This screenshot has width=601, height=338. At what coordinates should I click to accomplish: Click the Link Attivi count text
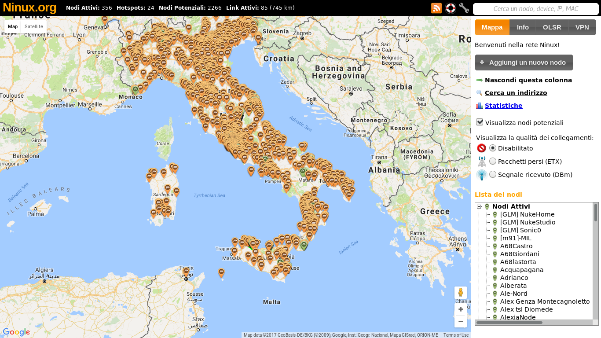(x=260, y=8)
